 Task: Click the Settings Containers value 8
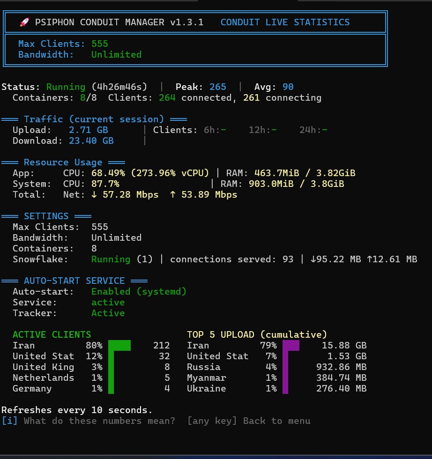[94, 249]
